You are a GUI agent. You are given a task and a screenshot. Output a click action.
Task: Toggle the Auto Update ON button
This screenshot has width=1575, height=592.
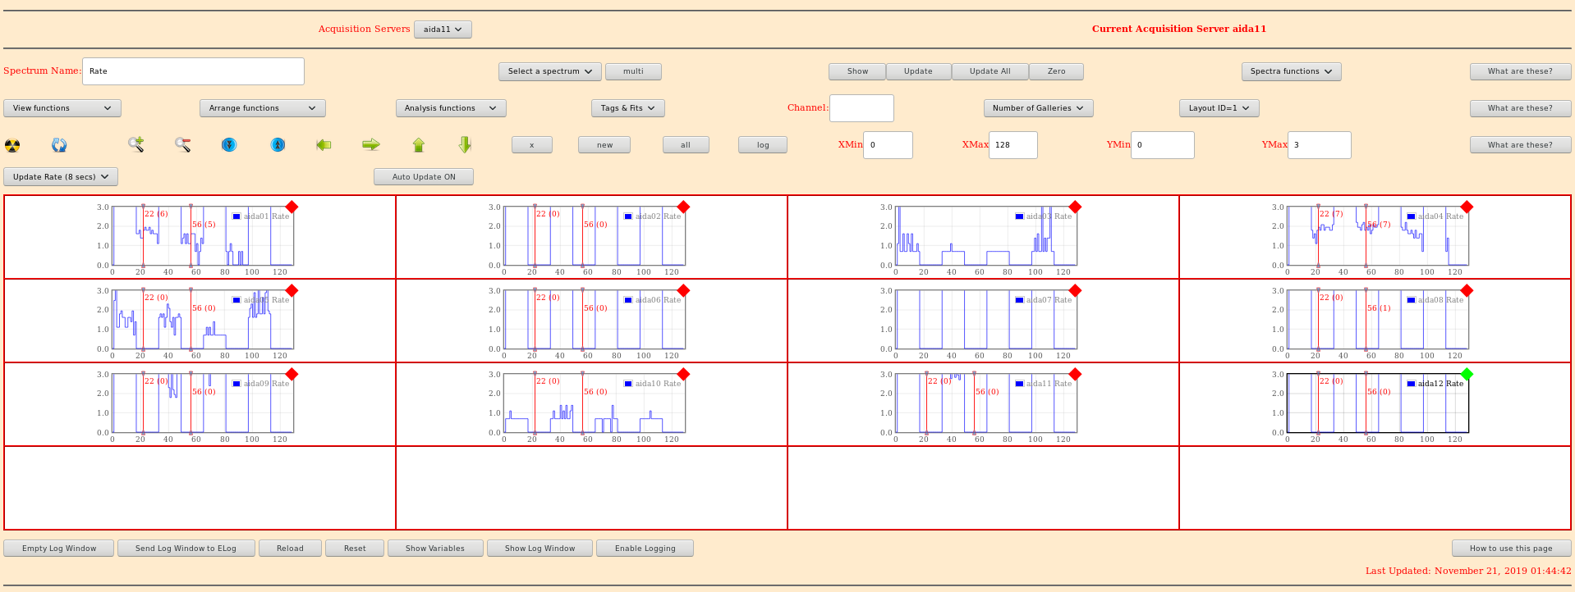(423, 177)
